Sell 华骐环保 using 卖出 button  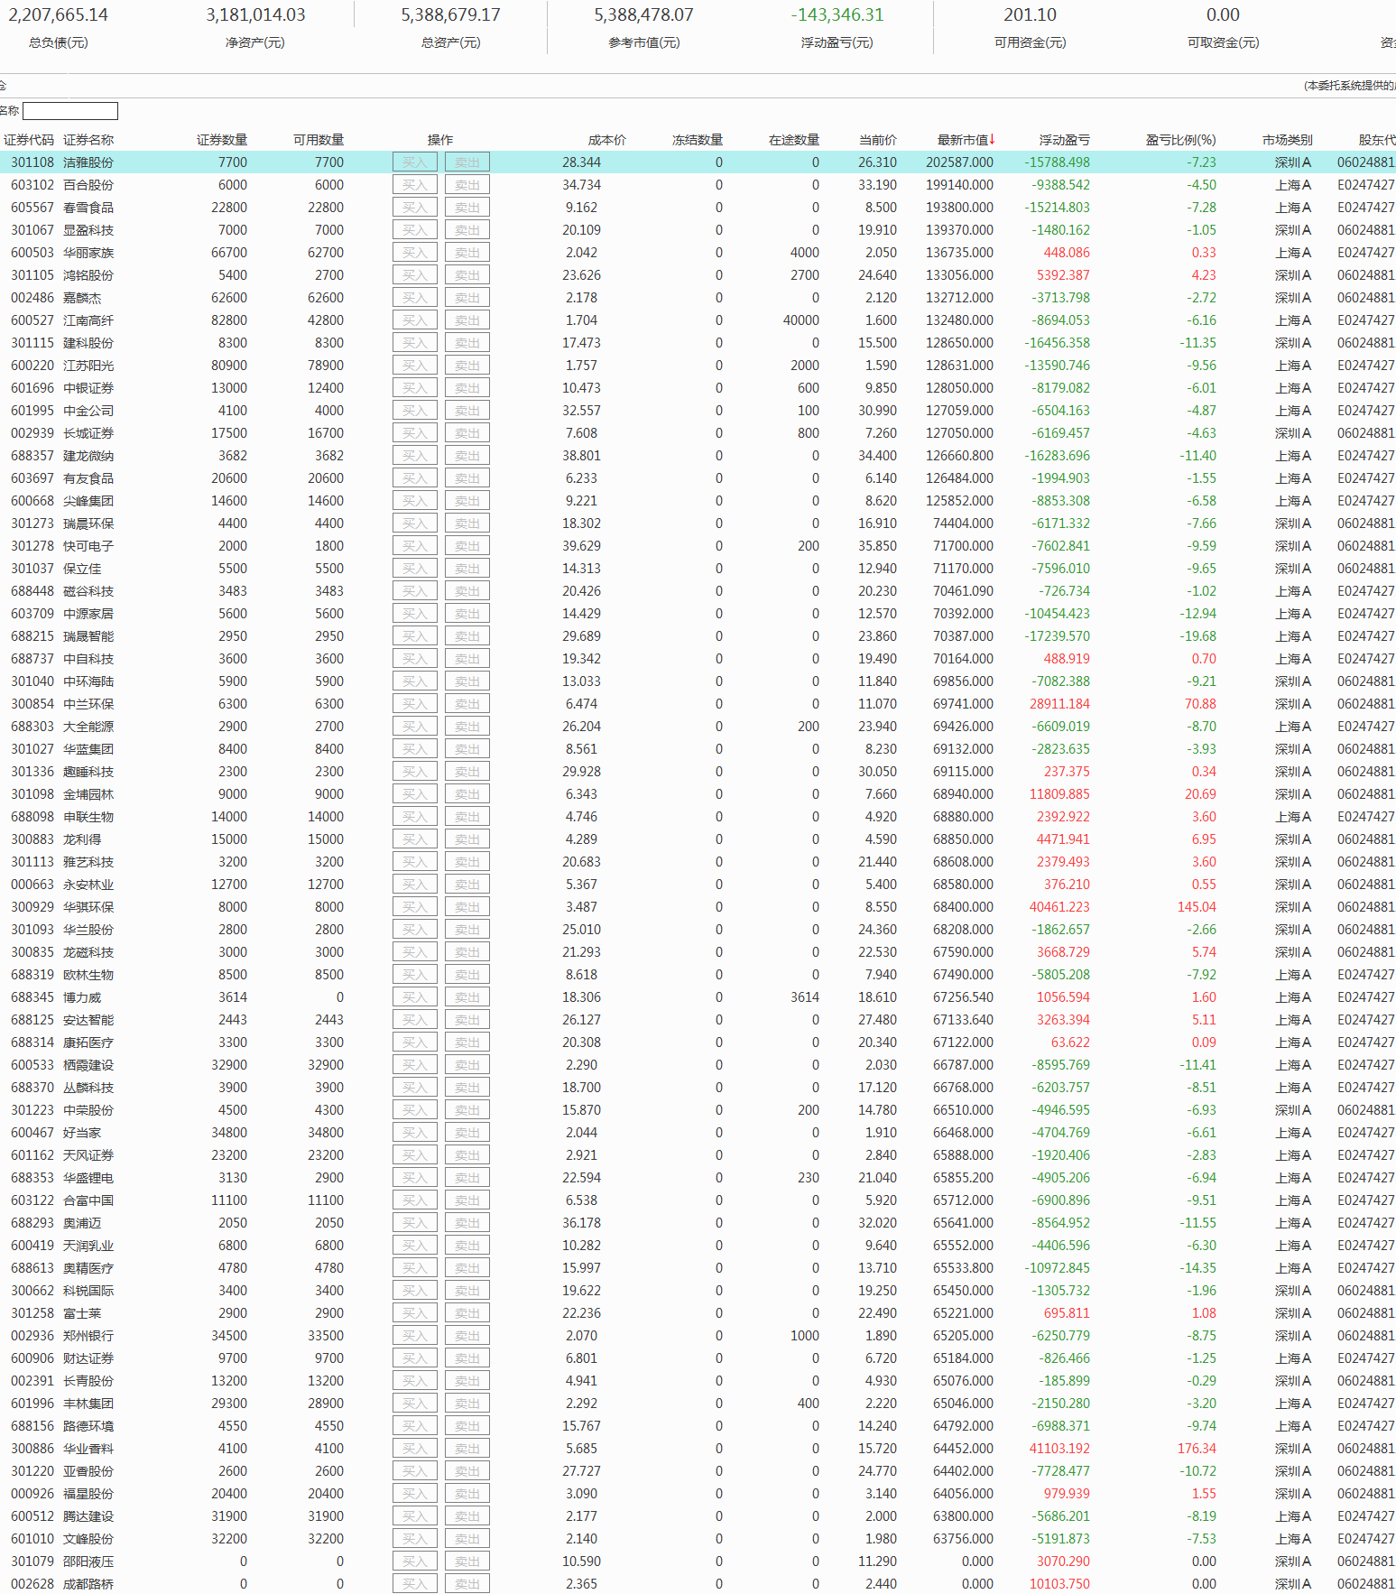(x=467, y=907)
